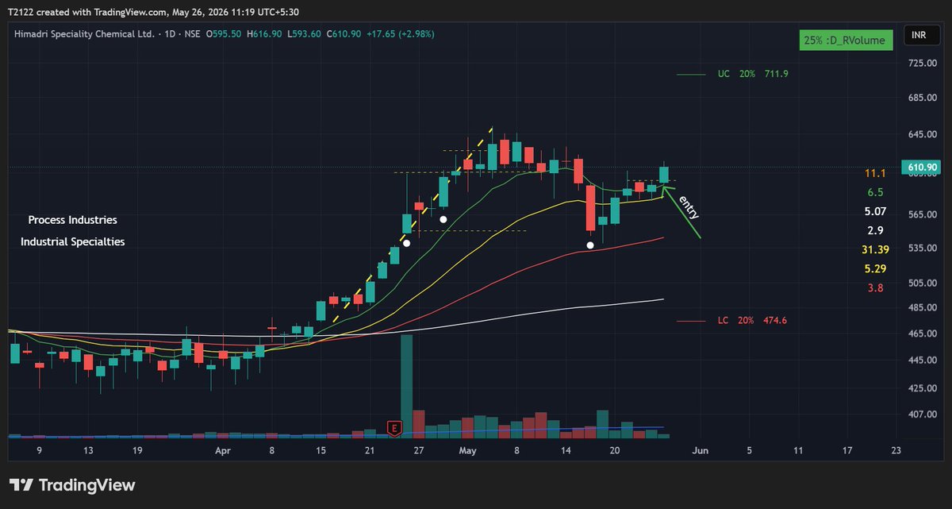The width and height of the screenshot is (952, 509).
Task: Click the TradingView logo at bottom
Action: tap(72, 485)
